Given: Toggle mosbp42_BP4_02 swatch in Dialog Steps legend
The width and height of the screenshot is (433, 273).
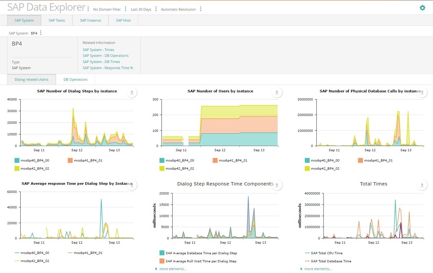Looking at the screenshot, I should (17, 168).
